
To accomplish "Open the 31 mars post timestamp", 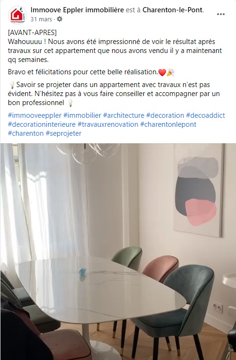I will pos(41,19).
